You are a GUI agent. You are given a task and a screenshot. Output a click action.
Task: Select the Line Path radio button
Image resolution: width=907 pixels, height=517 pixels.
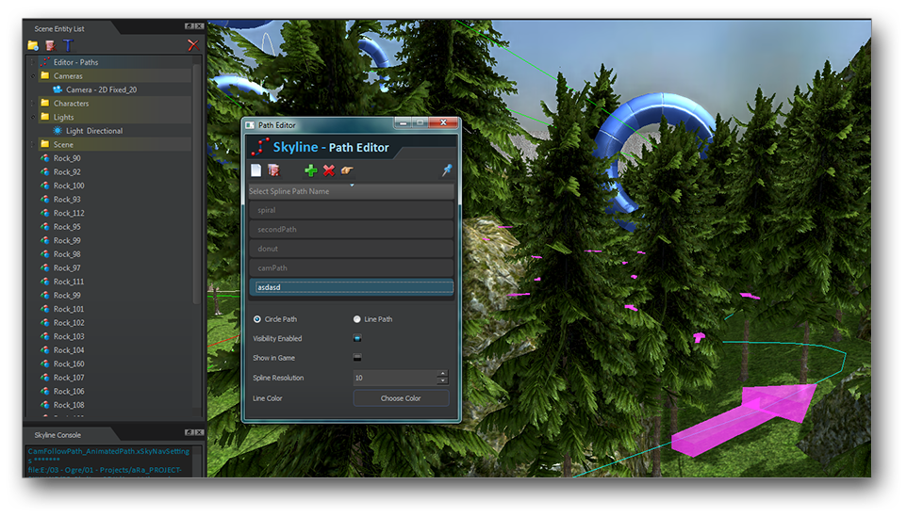[x=357, y=319]
